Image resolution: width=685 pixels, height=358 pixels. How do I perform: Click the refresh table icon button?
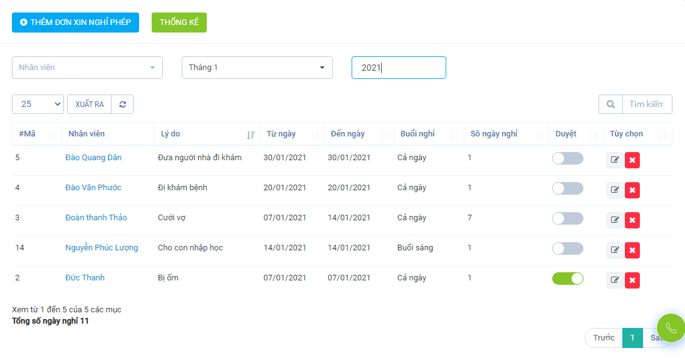pyautogui.click(x=122, y=105)
